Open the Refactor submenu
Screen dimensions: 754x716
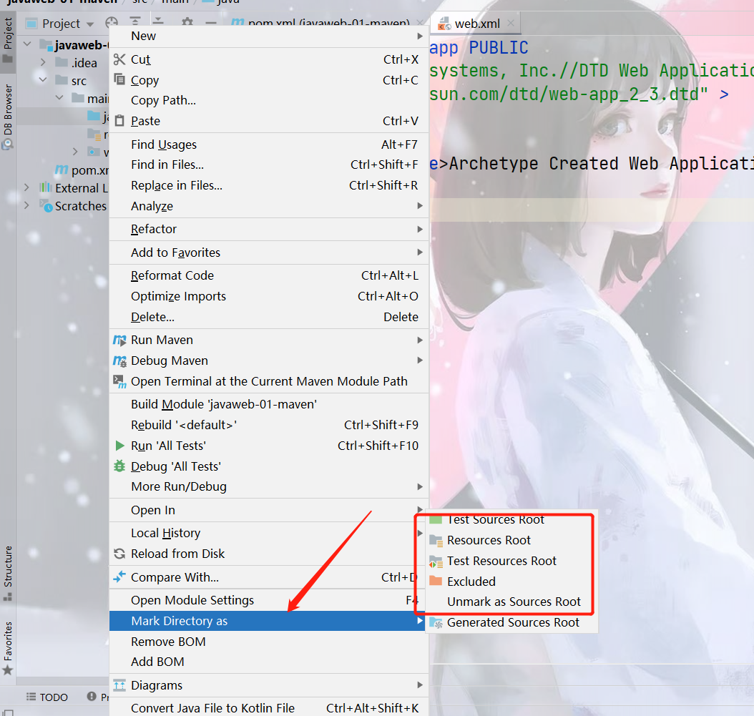coord(268,229)
